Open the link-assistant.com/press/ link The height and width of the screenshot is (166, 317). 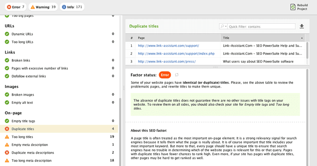click(167, 62)
